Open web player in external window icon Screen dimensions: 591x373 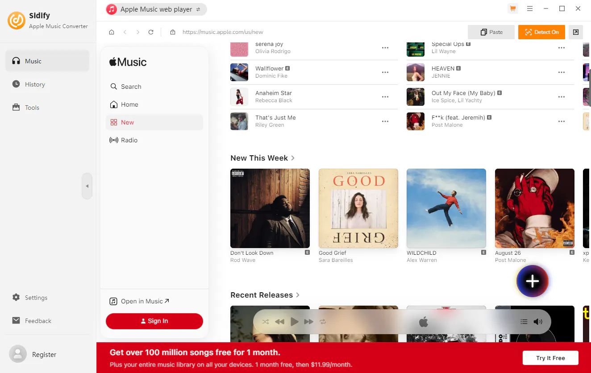click(x=576, y=32)
